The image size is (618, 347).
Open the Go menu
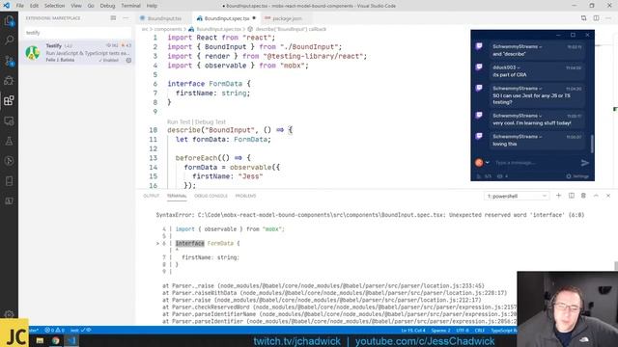[91, 6]
